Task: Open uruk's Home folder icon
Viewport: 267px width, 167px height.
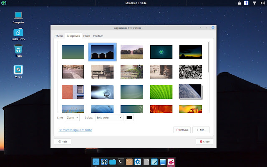Action: (x=18, y=34)
